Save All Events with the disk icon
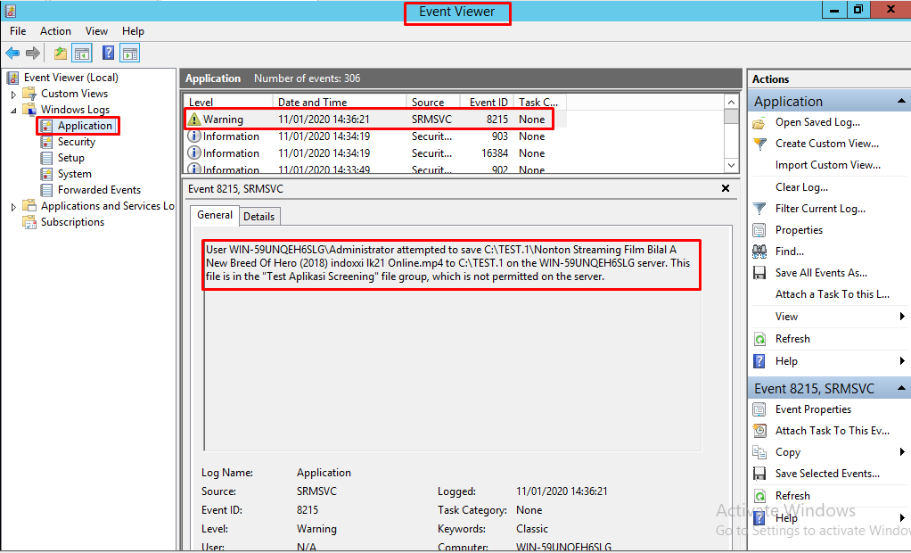This screenshot has height=553, width=911. (759, 272)
